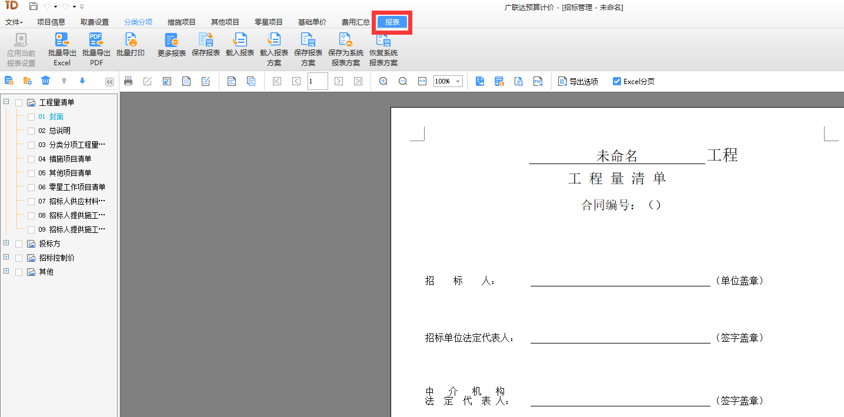Export current report as PDF

pos(538,81)
